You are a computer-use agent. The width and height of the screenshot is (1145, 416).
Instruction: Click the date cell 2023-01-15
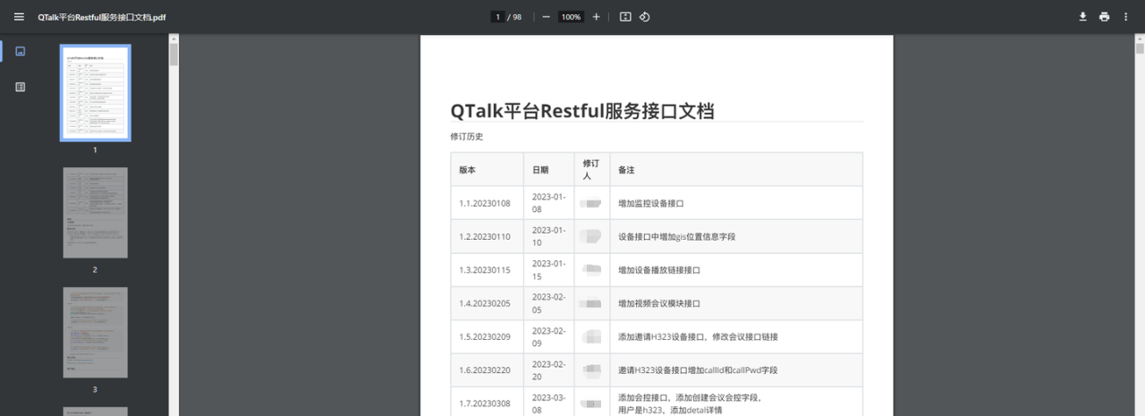pyautogui.click(x=548, y=269)
